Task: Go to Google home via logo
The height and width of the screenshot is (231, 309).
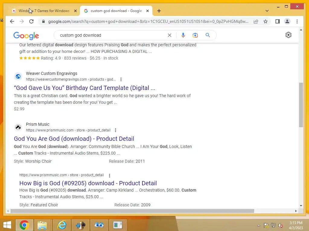Action: coord(26,35)
